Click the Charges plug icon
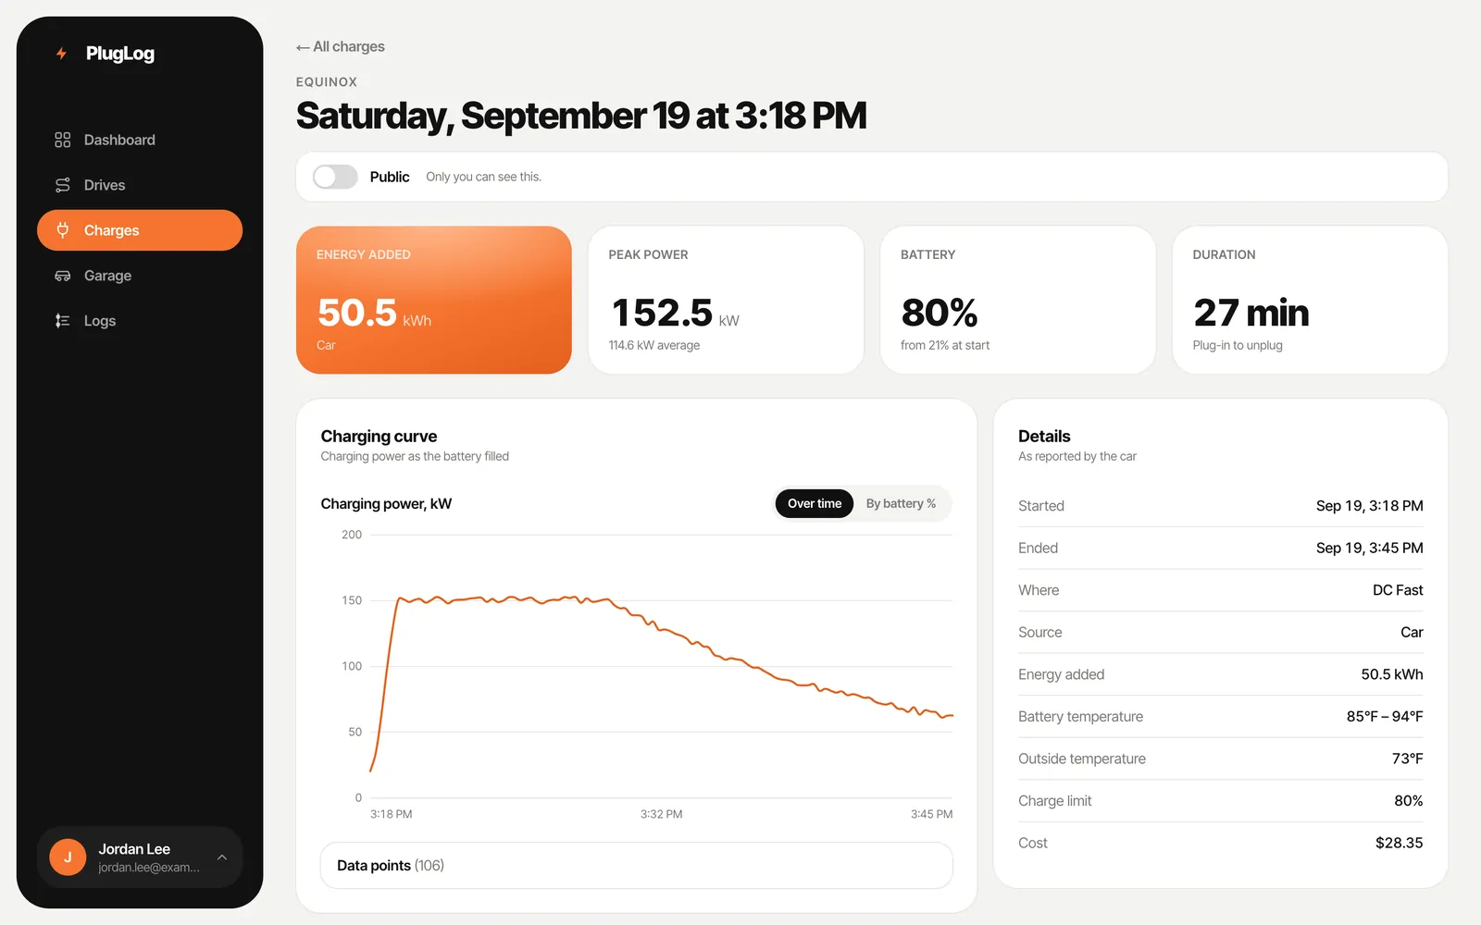The width and height of the screenshot is (1481, 925). click(62, 230)
